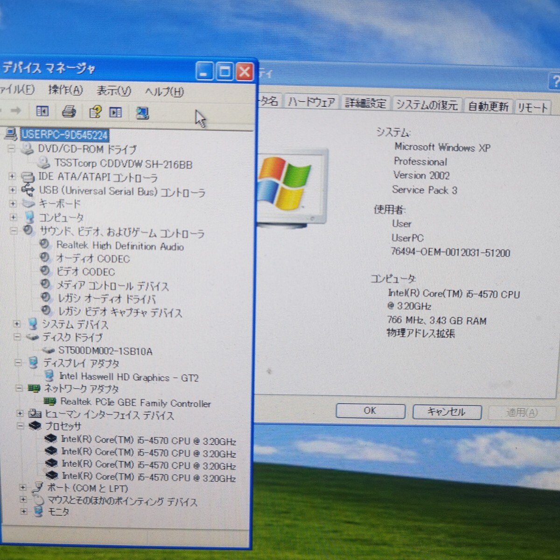Image resolution: width=560 pixels, height=560 pixels.
Task: Click the プロセッサ category icon
Action: (x=35, y=426)
